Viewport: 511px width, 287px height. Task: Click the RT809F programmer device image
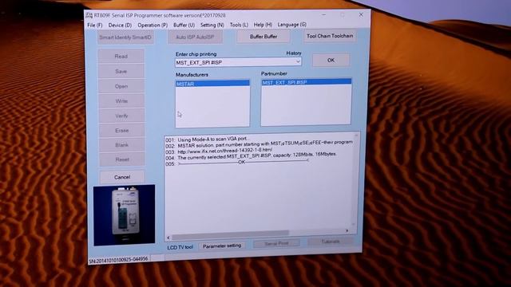[x=125, y=214]
